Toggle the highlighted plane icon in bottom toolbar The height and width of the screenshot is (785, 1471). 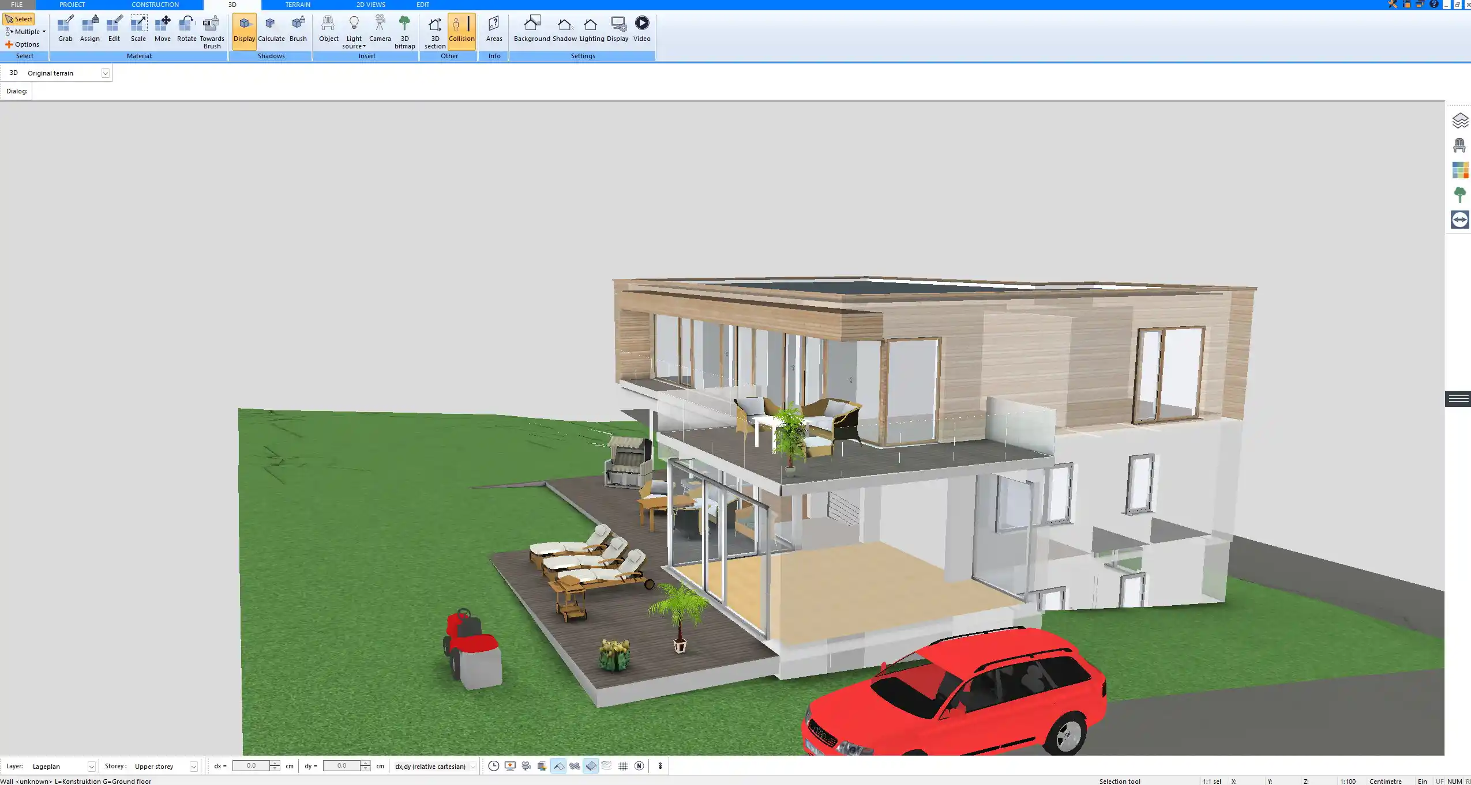point(591,766)
